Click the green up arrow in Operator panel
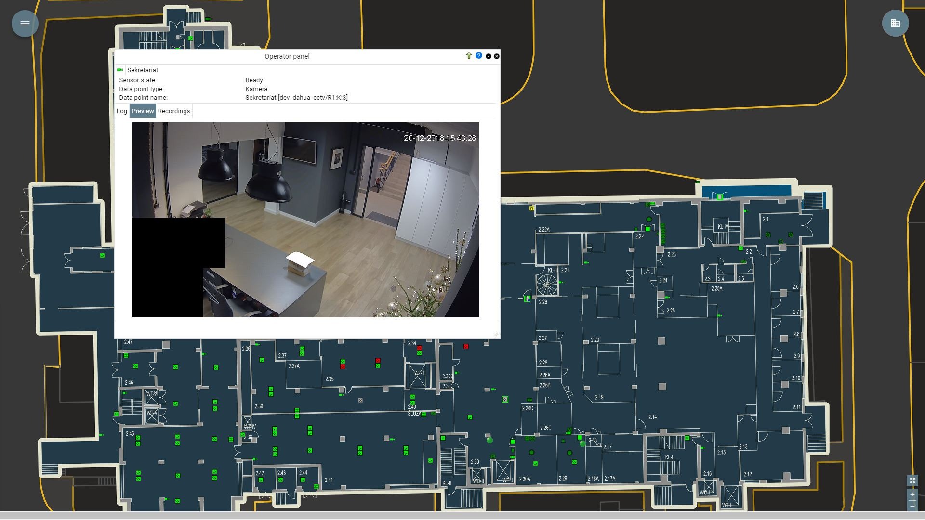Screen dimensions: 925x520 click(469, 56)
